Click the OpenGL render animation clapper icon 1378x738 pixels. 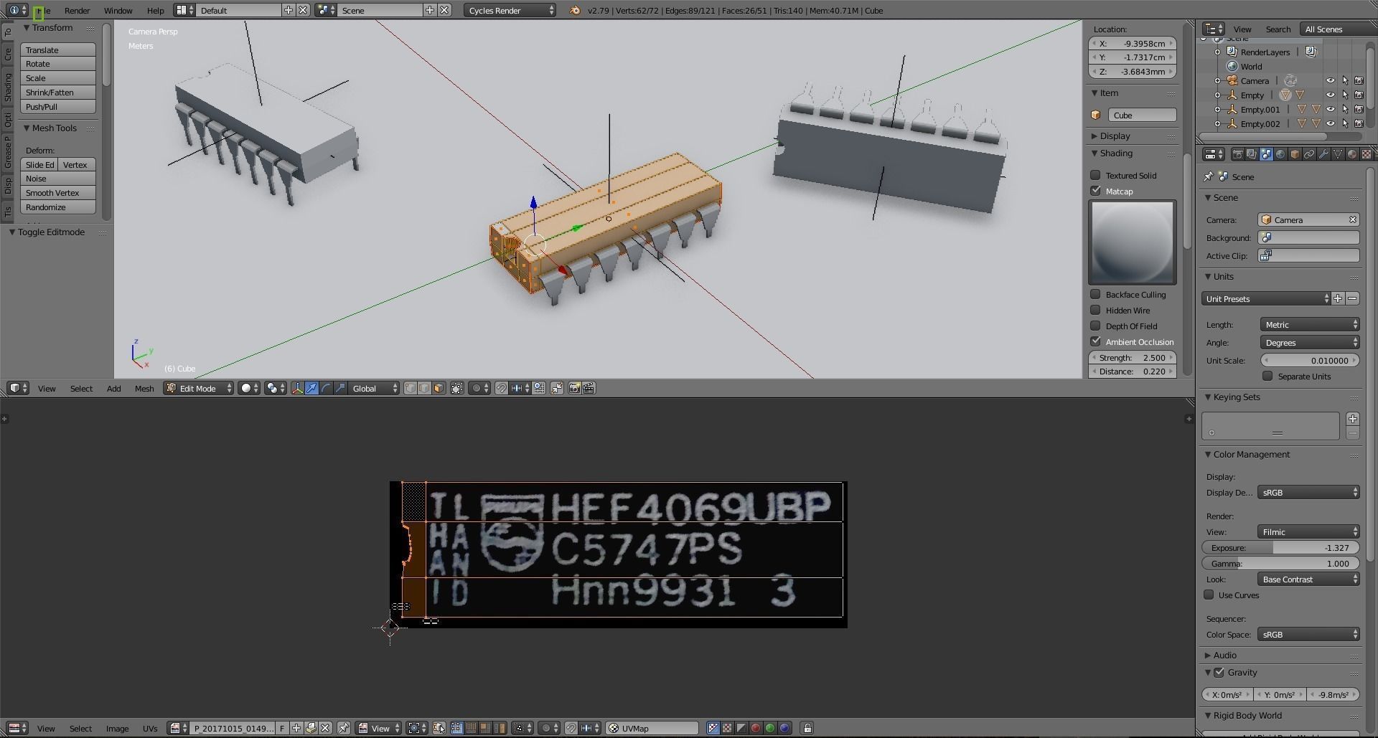pos(589,388)
